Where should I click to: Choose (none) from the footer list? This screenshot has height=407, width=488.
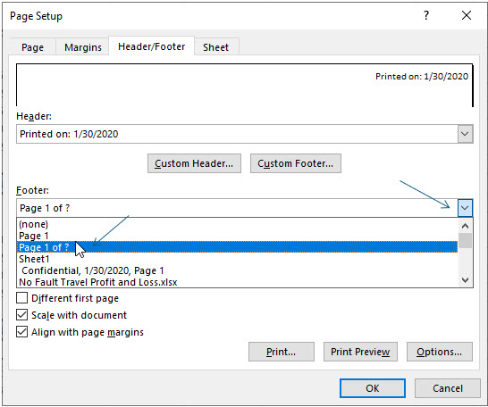[x=237, y=224]
